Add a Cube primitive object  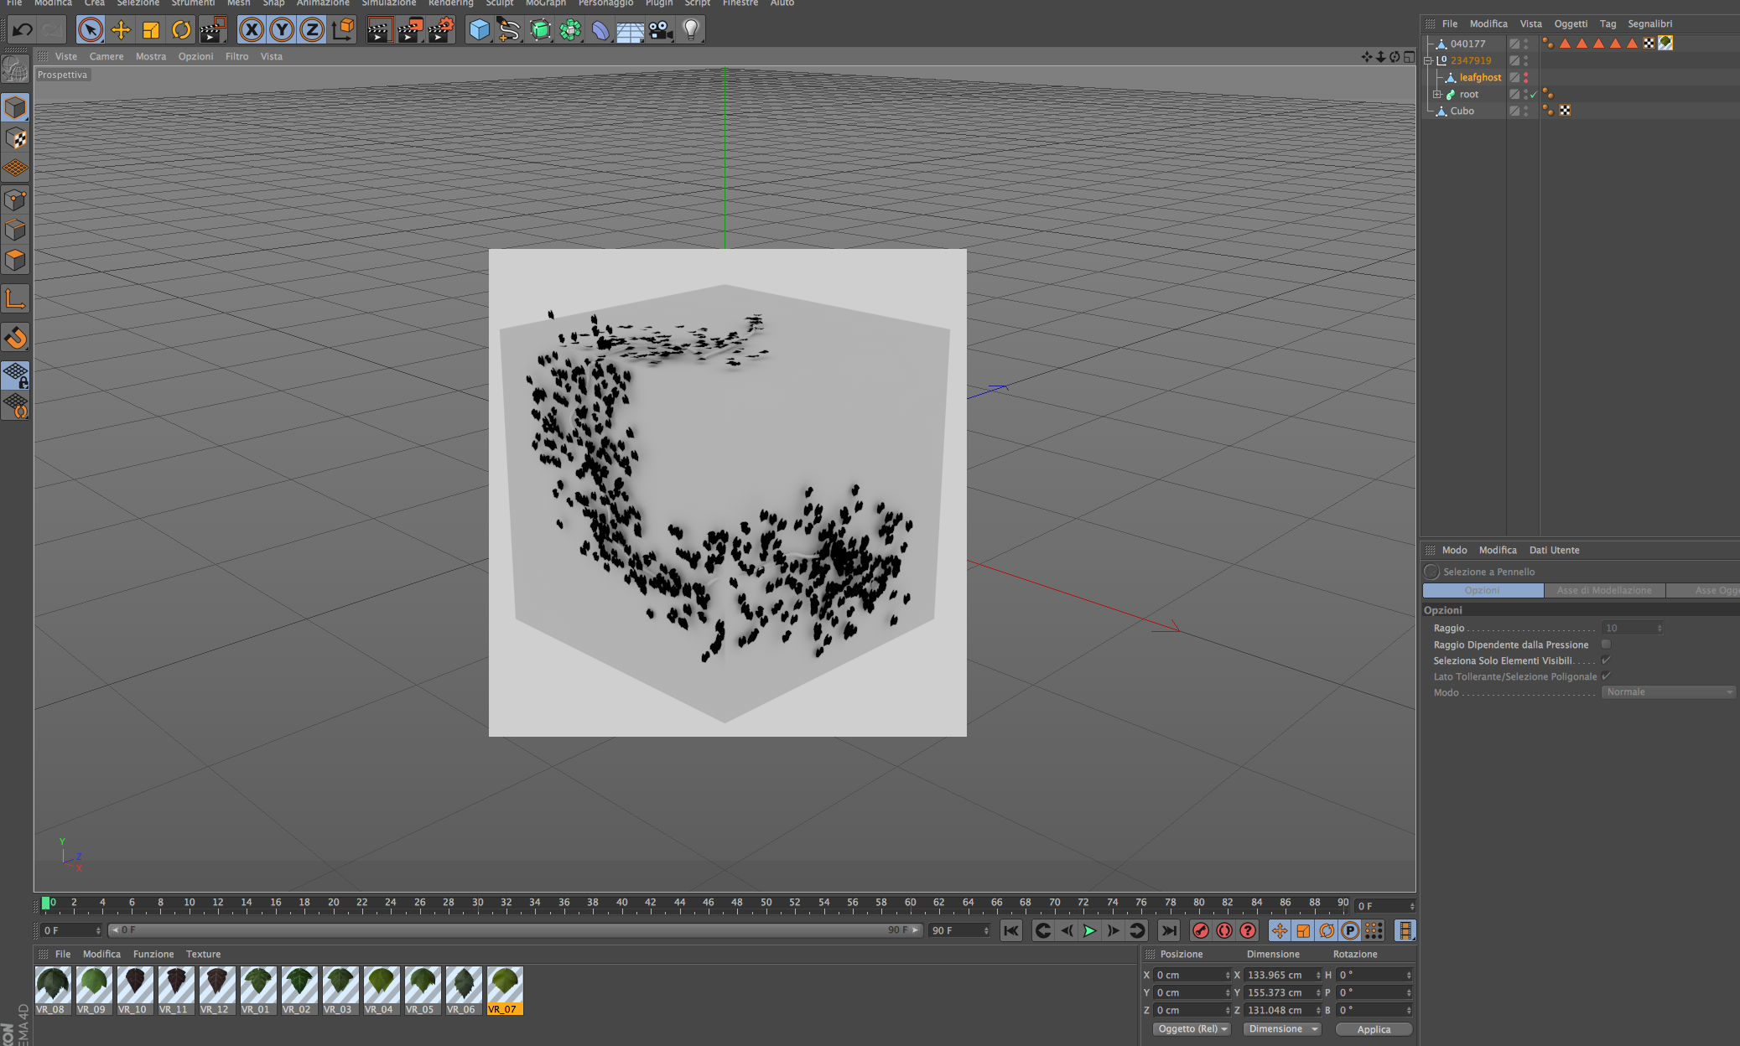[479, 30]
